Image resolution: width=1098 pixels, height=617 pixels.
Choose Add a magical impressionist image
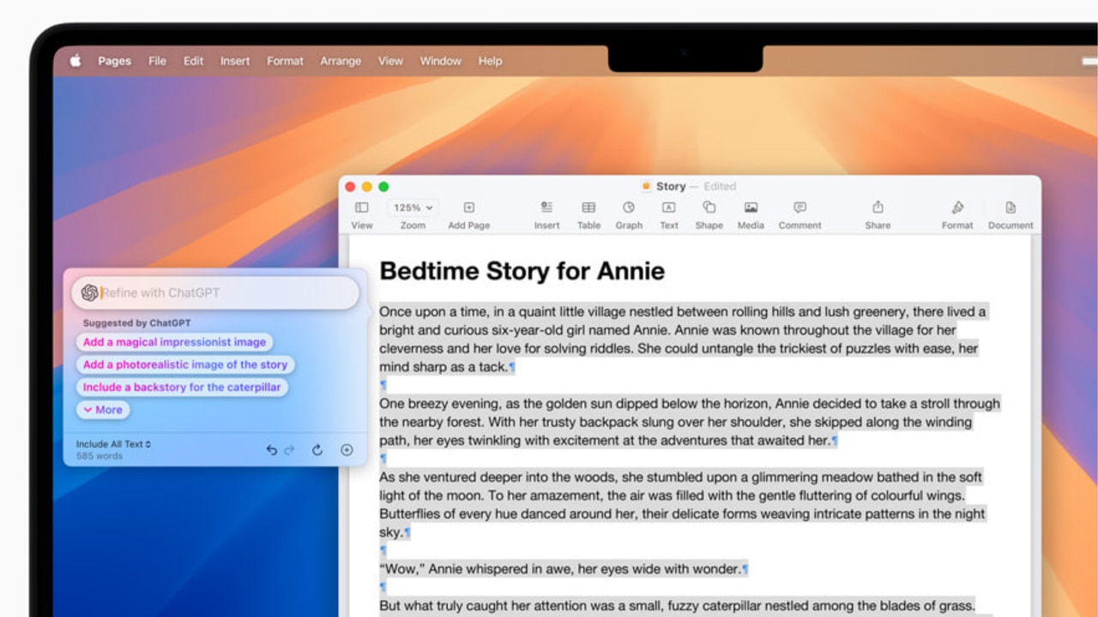174,342
